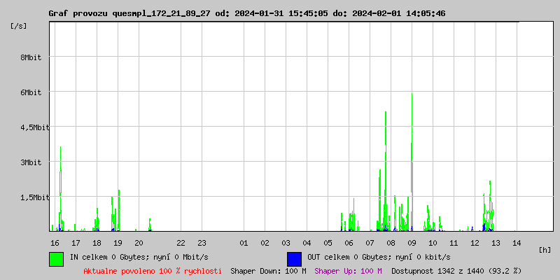This screenshot has width=560, height=280.
Task: Click the graph title starting 'Graf provozu'
Action: (246, 13)
